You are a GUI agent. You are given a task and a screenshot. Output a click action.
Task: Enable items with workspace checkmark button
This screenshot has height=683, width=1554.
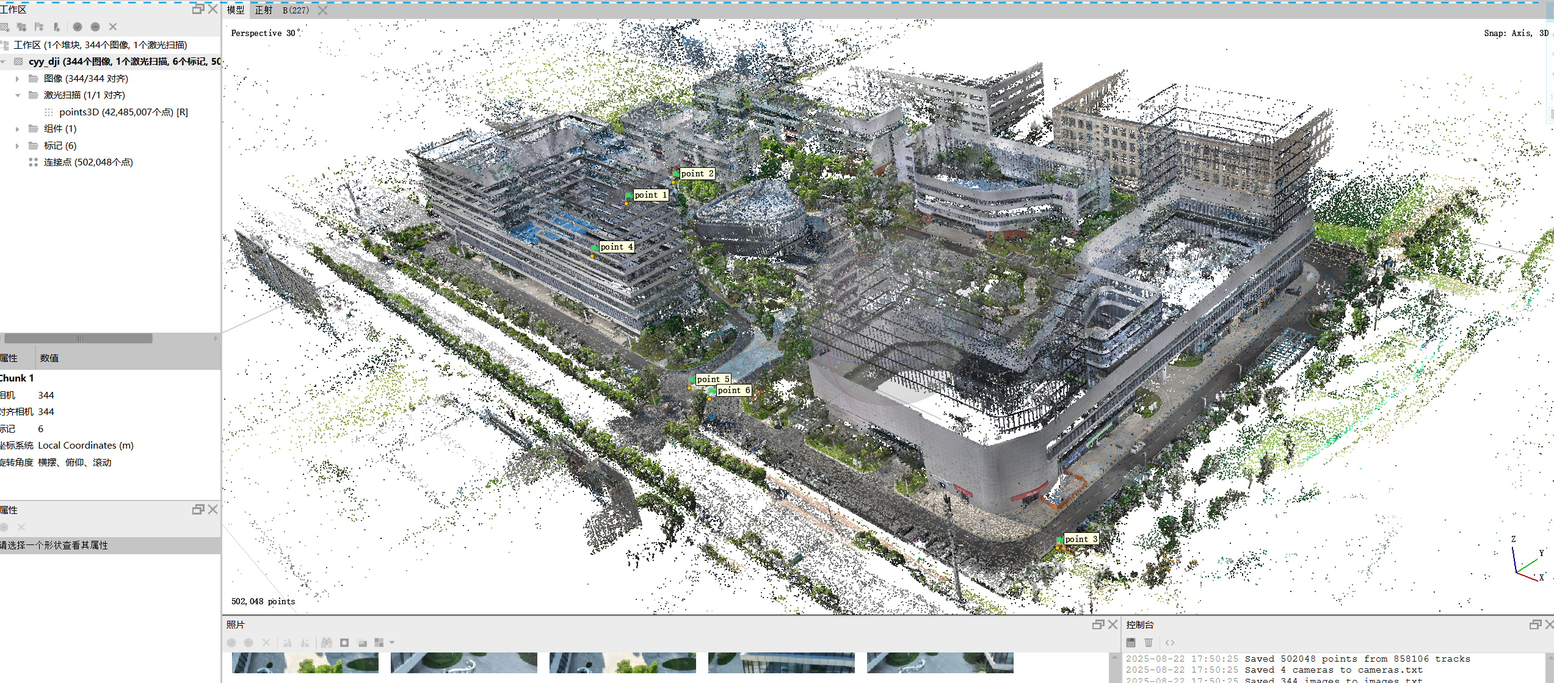(x=78, y=27)
